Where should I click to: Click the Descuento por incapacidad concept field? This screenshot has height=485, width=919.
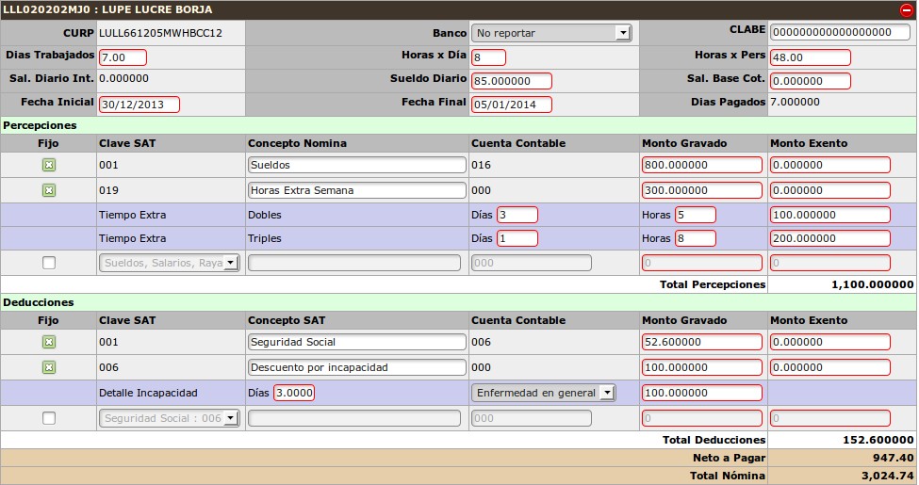point(357,367)
